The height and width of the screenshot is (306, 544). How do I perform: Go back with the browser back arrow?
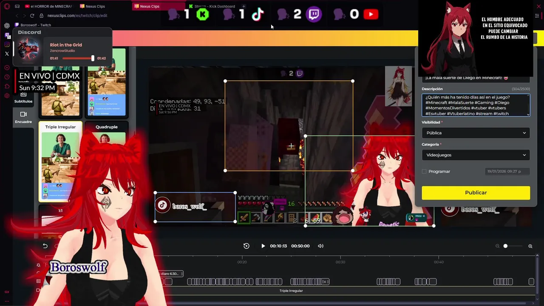coord(17,16)
